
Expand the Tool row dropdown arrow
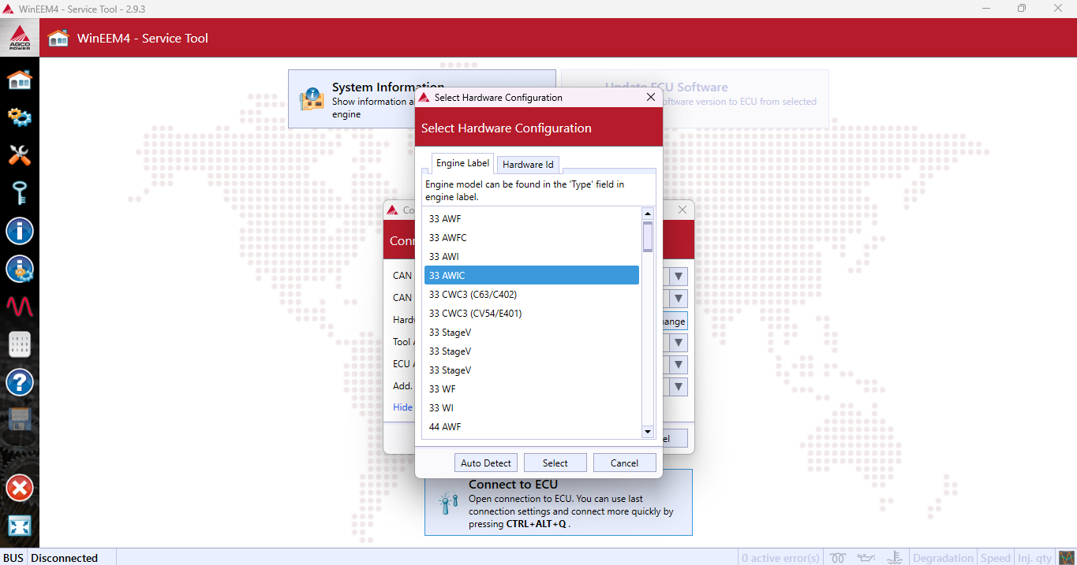click(679, 343)
